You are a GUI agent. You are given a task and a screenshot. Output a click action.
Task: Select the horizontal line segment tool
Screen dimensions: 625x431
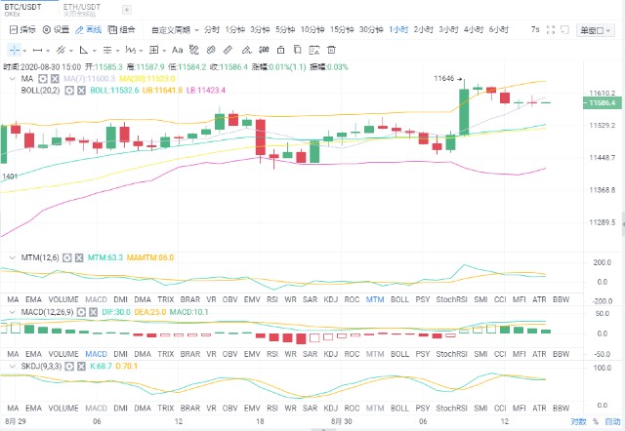37,50
